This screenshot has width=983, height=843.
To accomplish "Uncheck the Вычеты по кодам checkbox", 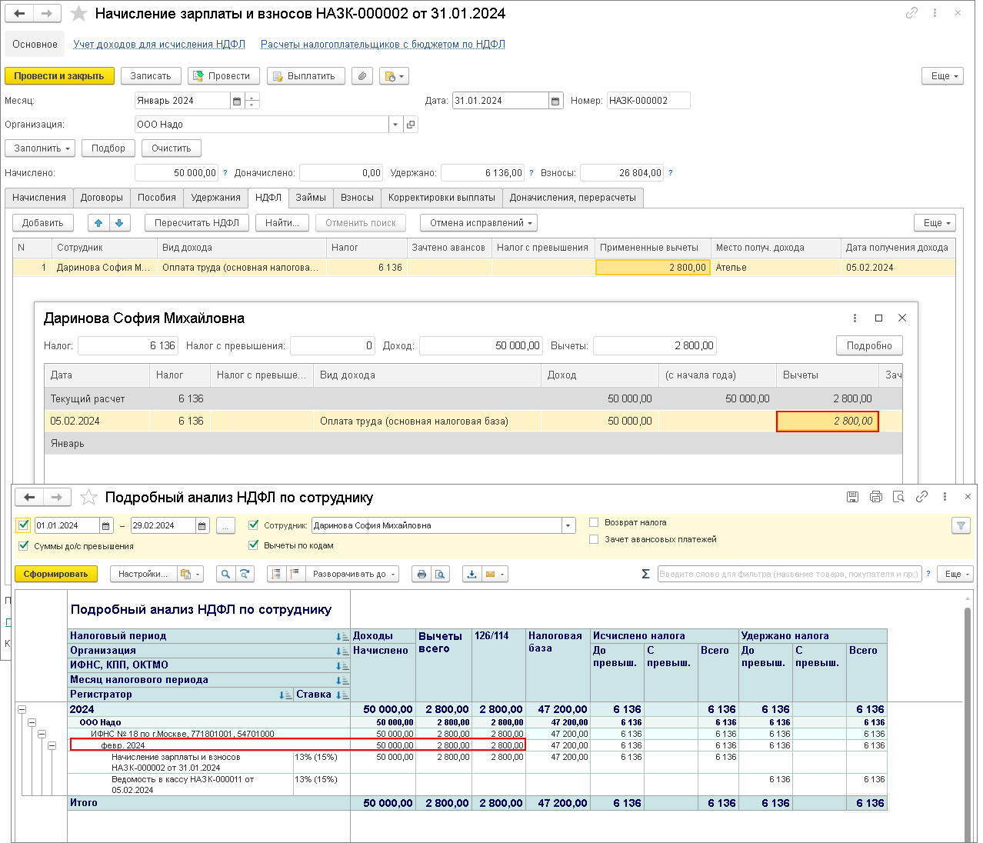I will [254, 545].
